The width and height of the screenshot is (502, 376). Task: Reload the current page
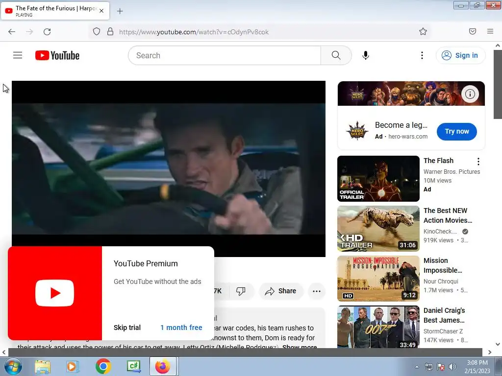pos(47,31)
